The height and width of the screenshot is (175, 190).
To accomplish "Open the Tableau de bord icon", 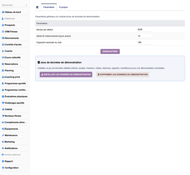I will [3, 12].
